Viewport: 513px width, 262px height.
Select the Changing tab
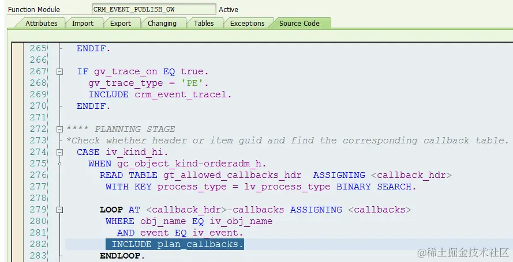point(162,24)
